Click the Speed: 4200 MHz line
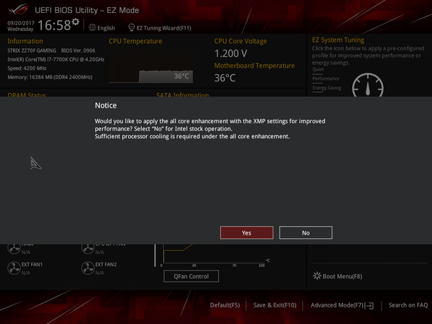 point(27,68)
